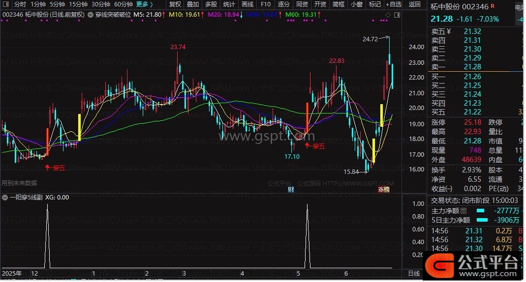Toggle the left sidebar panel icon
Screen dimensions: 526x282
click(6, 4)
